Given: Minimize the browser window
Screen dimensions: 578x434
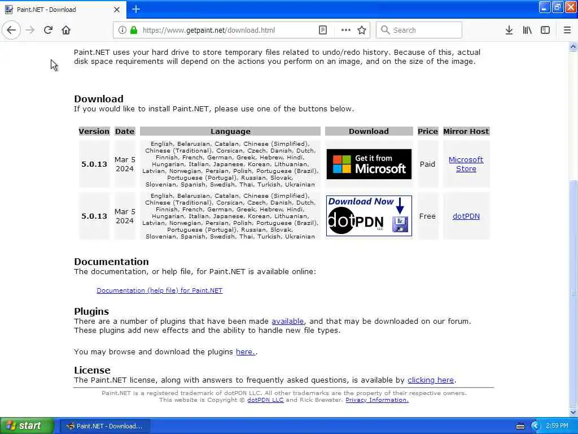Looking at the screenshot, I should pos(545,7).
